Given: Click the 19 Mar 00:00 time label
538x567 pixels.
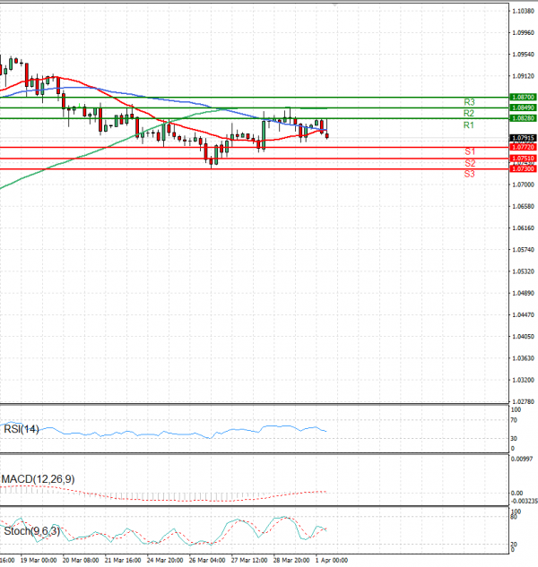Looking at the screenshot, I should click(39, 560).
